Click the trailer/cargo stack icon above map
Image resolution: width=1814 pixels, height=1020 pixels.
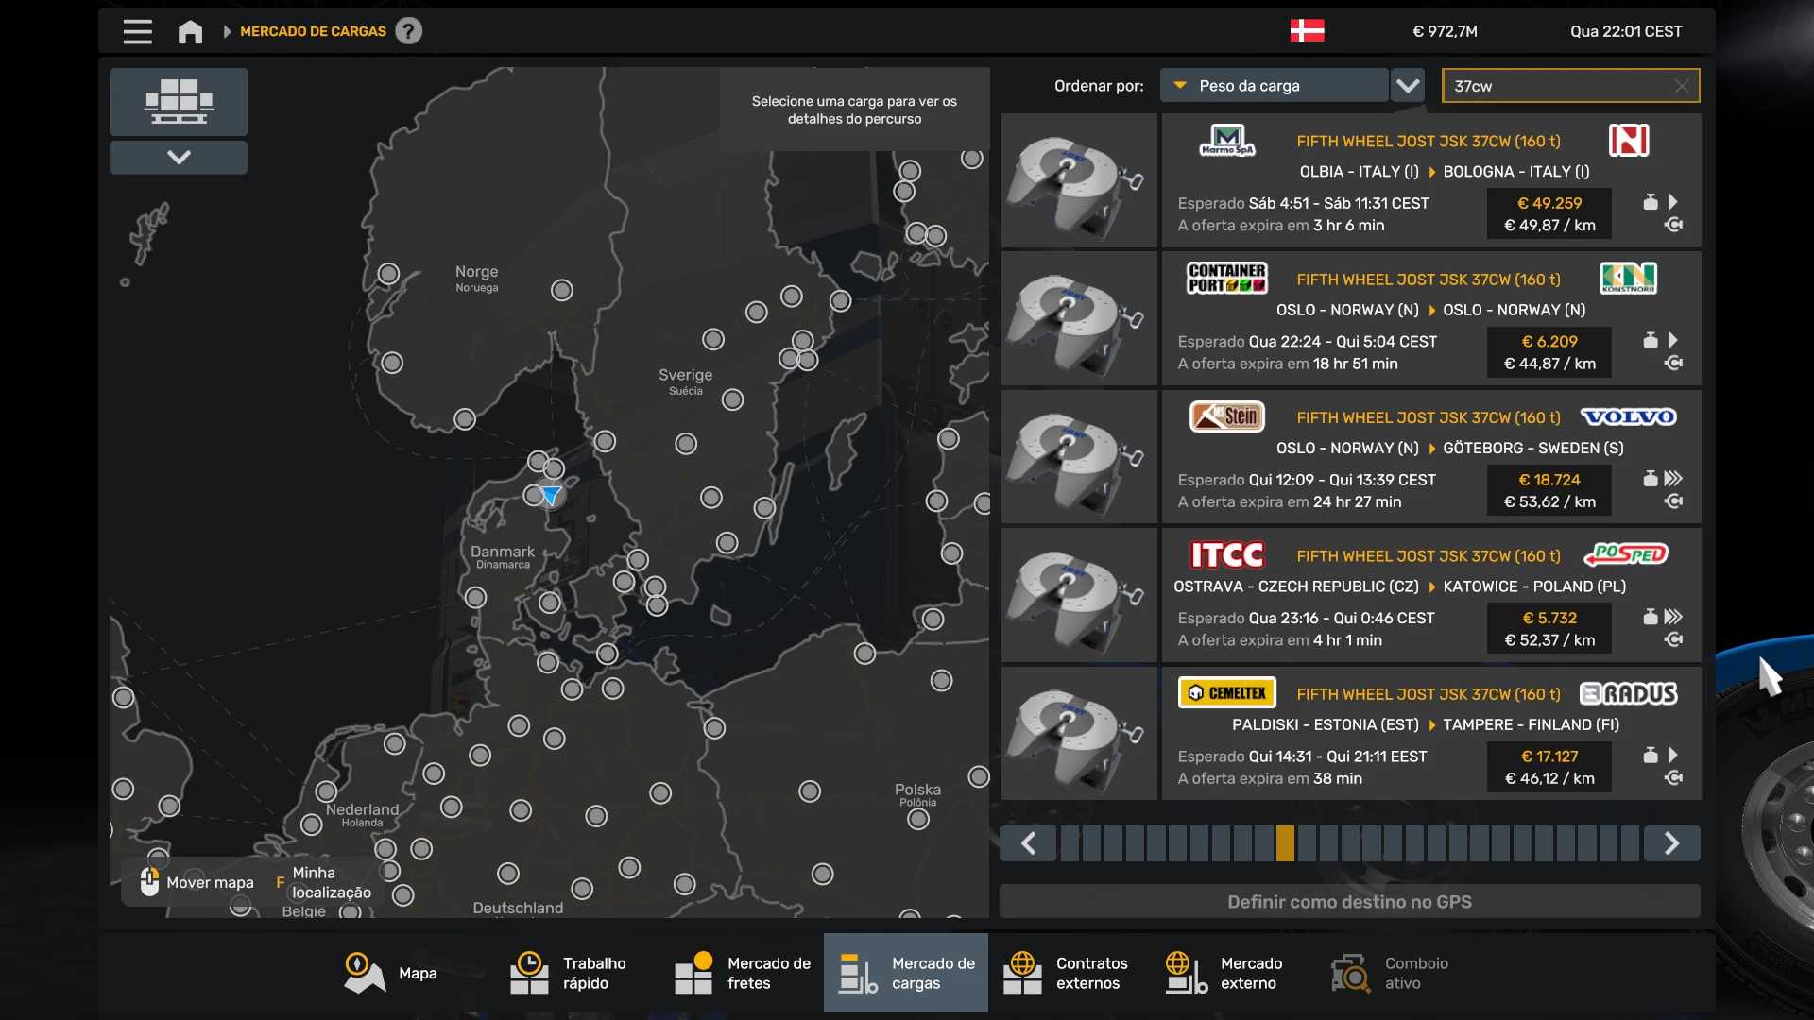click(179, 102)
